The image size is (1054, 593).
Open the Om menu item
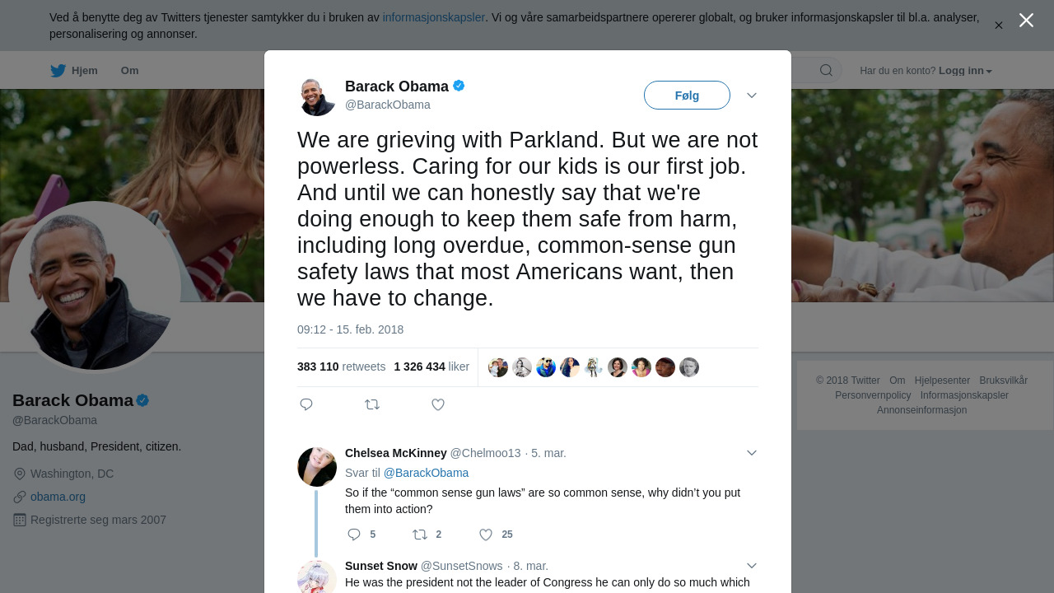(130, 71)
